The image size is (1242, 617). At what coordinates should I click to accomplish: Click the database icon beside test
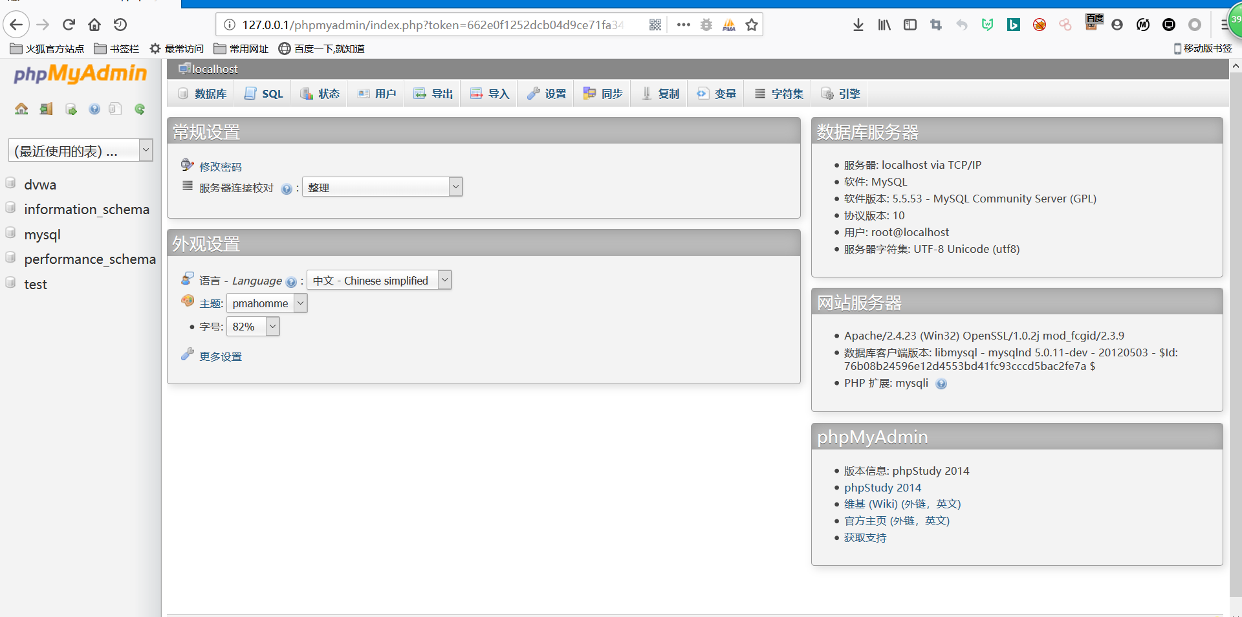pos(10,283)
